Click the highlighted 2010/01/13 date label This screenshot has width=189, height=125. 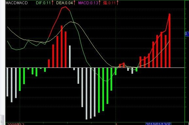pos(158,124)
